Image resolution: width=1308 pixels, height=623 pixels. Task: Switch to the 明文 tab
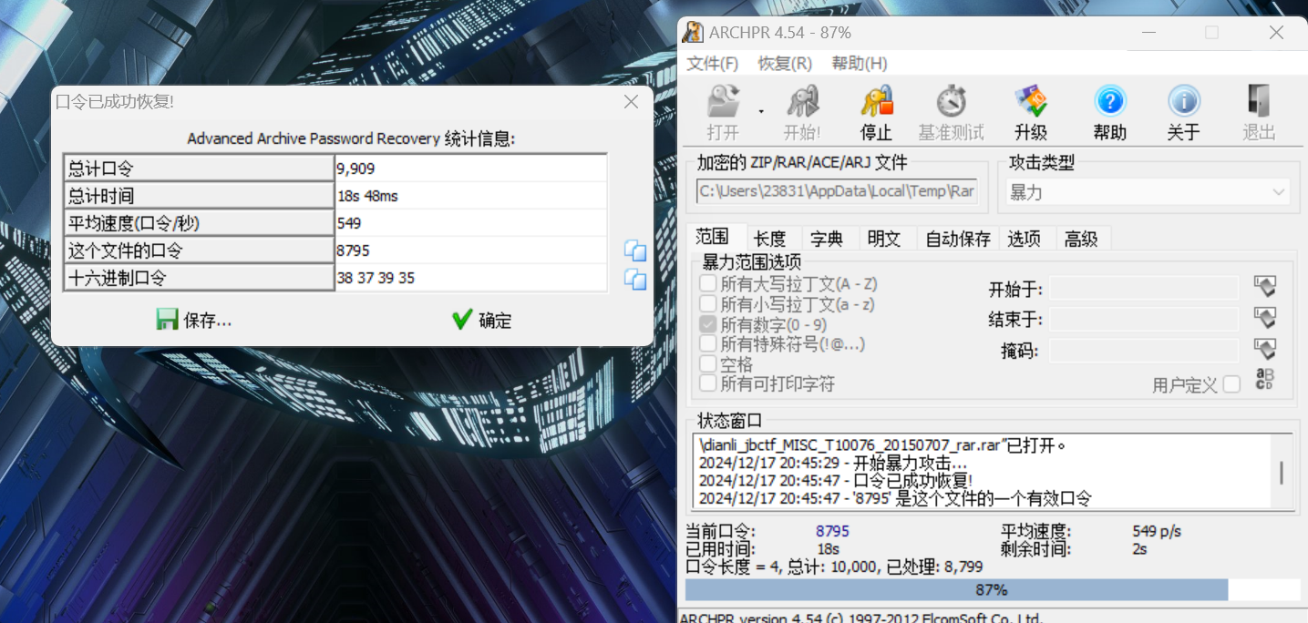884,239
